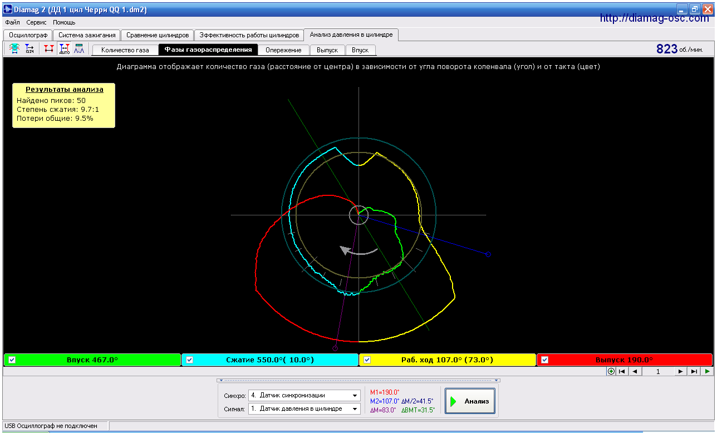Switch to the Система зажигания tab

tap(87, 35)
